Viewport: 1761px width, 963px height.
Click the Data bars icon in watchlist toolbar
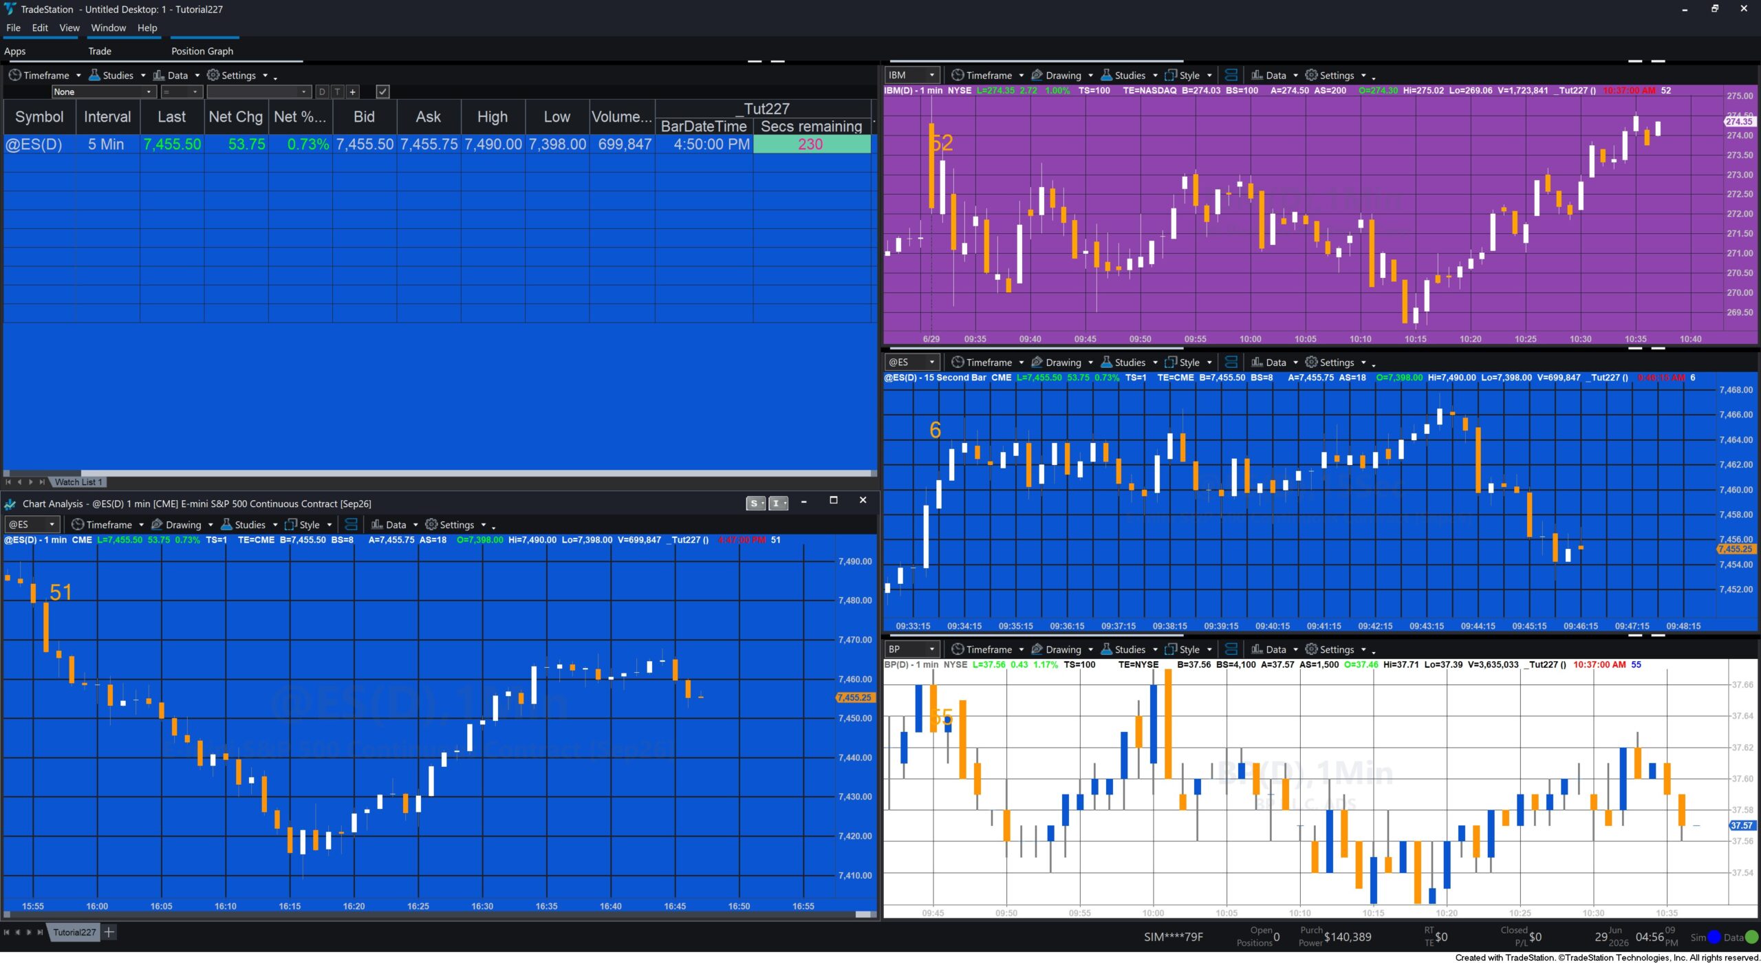click(x=158, y=75)
